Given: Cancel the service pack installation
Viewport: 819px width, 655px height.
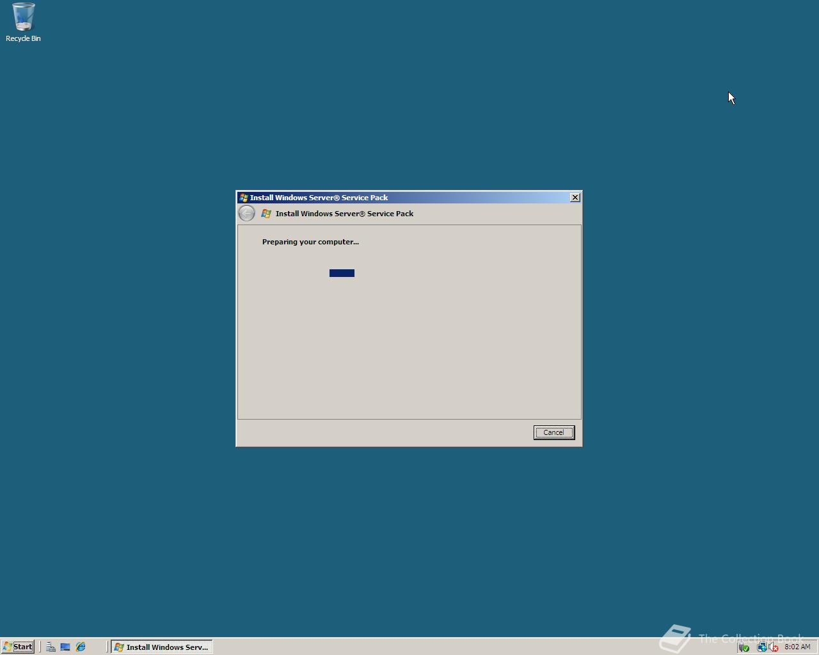Looking at the screenshot, I should click(554, 432).
